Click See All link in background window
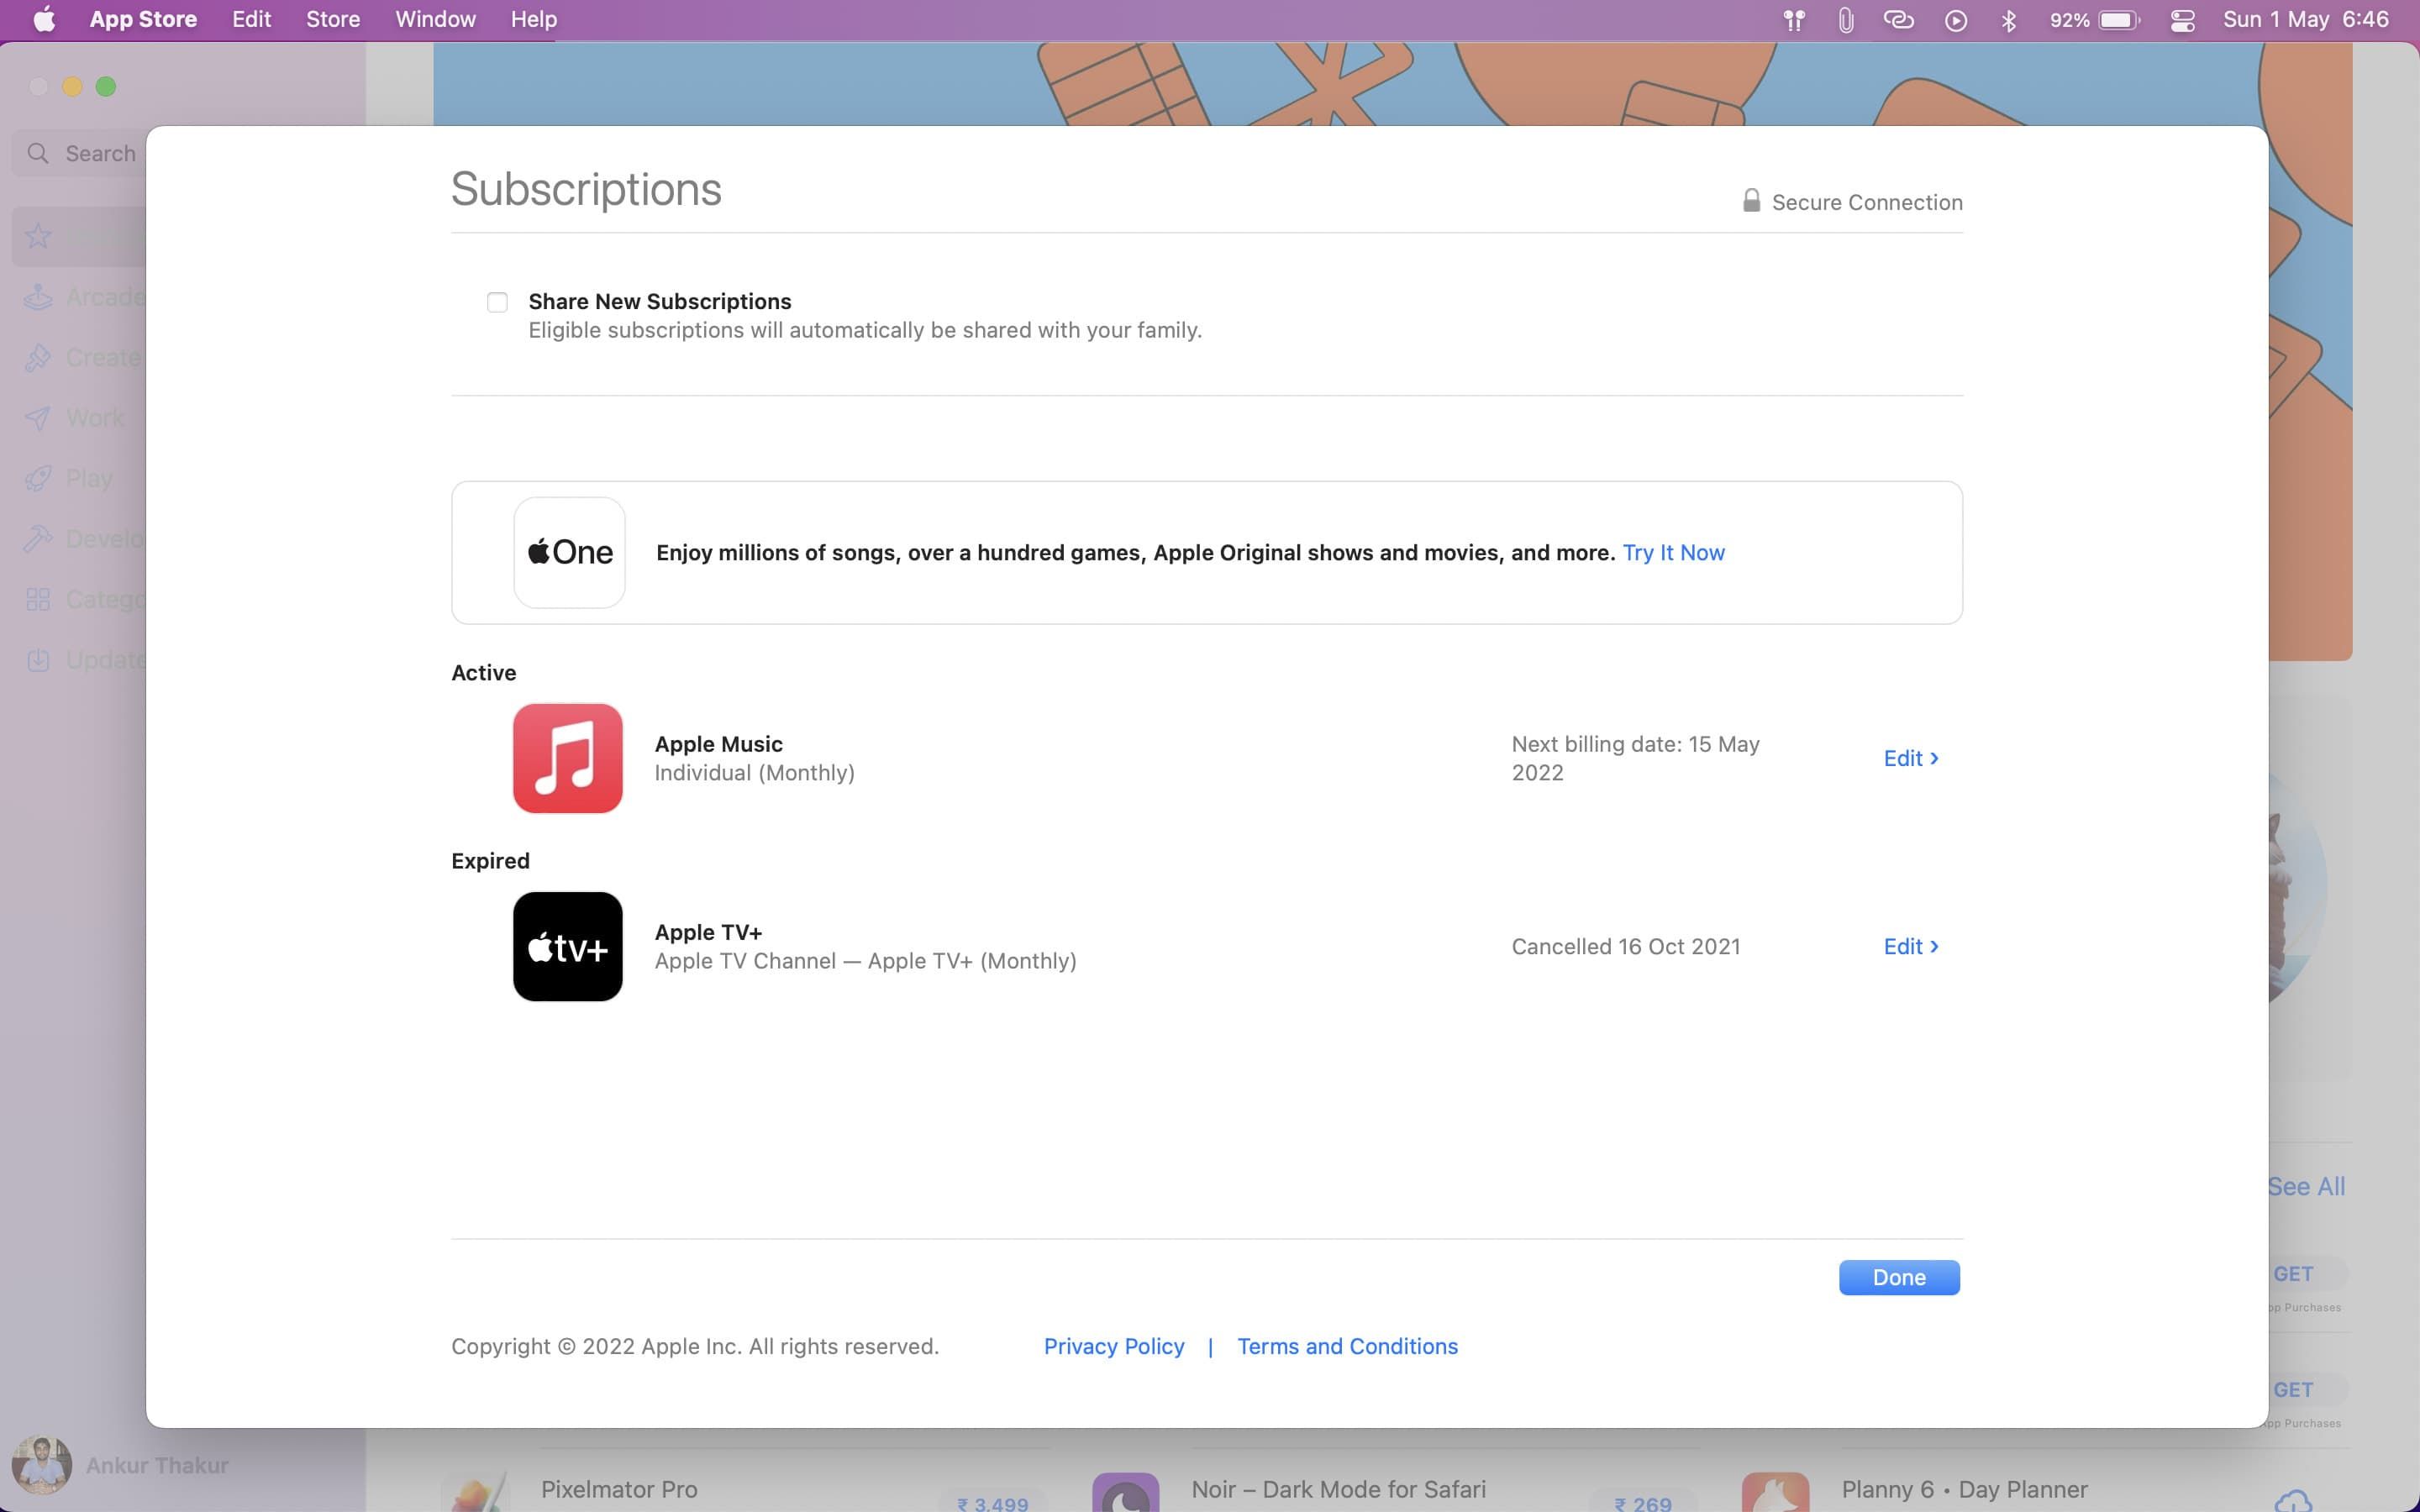This screenshot has width=2420, height=1512. pyautogui.click(x=2306, y=1186)
